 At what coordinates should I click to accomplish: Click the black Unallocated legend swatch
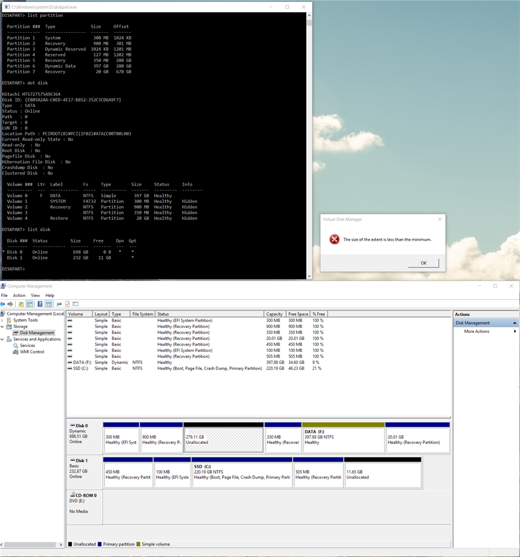tap(70, 544)
